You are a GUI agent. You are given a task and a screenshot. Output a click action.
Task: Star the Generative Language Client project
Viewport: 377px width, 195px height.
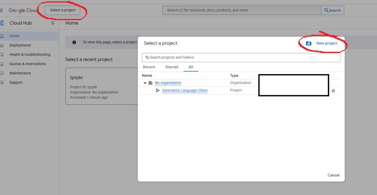click(333, 91)
